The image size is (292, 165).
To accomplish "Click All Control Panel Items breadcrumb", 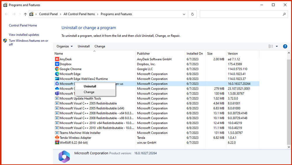I will [x=79, y=14].
